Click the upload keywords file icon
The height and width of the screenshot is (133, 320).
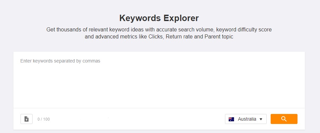(x=27, y=119)
